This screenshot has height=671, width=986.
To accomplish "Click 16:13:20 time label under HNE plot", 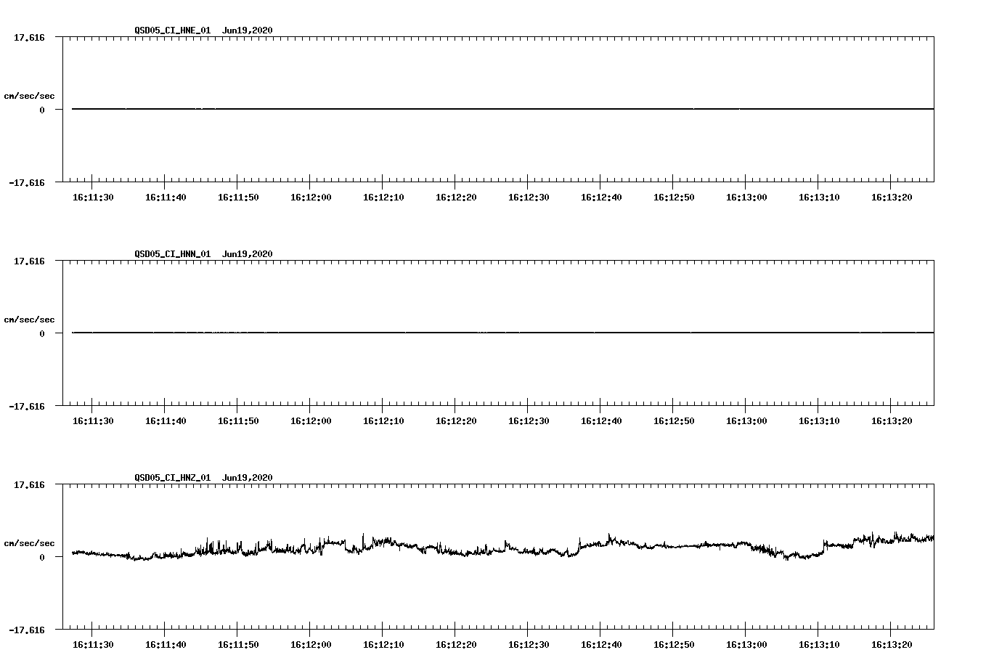I will tap(892, 198).
